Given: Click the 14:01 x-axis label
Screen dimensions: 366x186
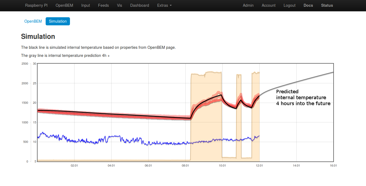Looking at the screenshot, I should coord(296,166).
